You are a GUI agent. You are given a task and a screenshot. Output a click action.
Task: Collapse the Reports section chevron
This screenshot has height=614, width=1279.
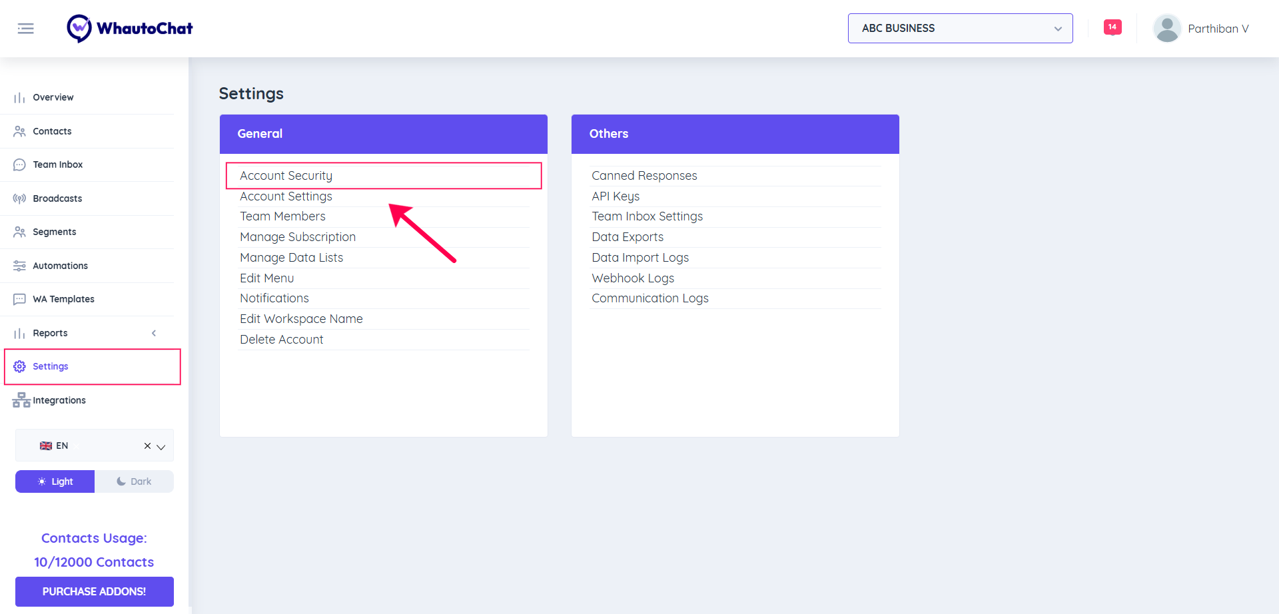(154, 332)
